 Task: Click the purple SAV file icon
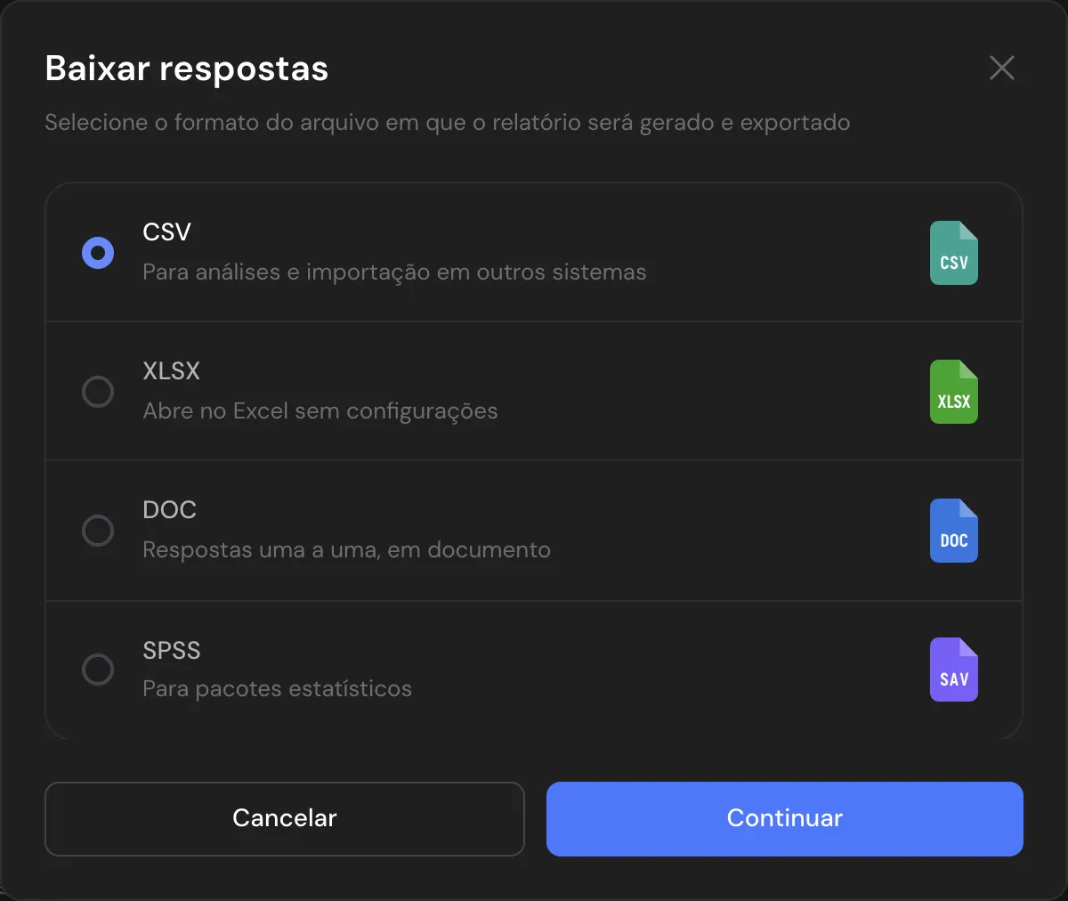954,670
